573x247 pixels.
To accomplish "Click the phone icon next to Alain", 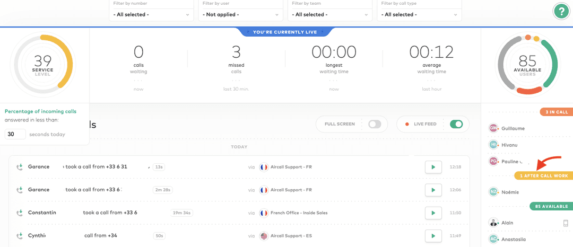I will click(566, 223).
